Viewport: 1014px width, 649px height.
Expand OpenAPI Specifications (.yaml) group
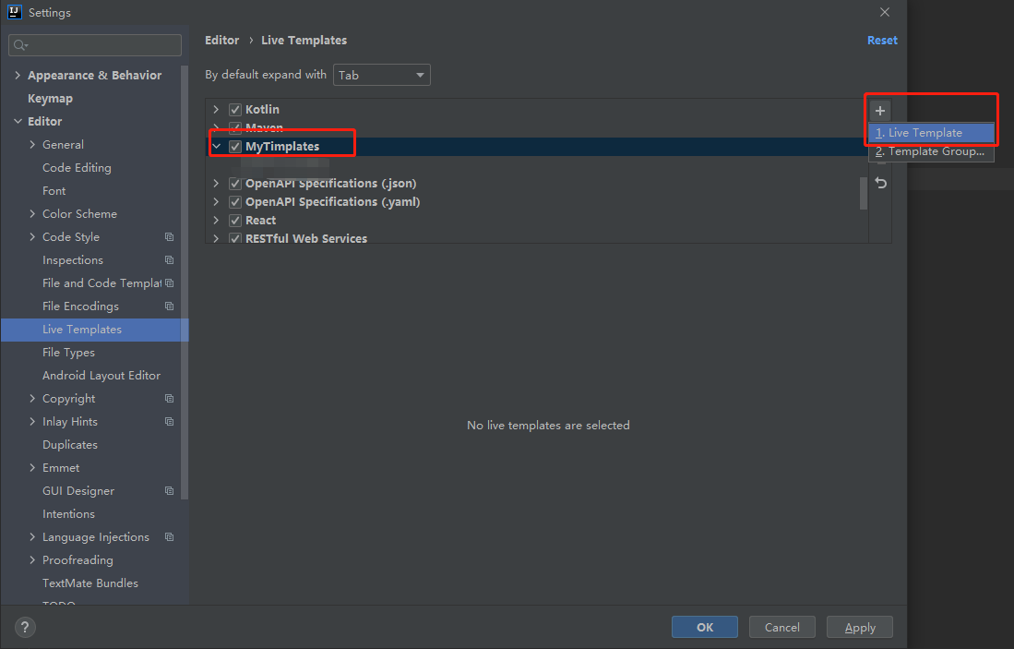[x=217, y=202]
